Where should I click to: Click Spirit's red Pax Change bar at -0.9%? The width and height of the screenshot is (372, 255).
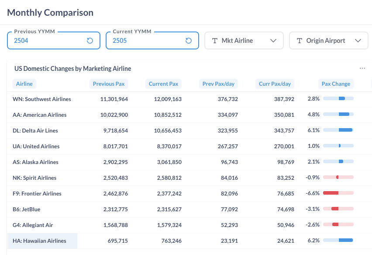point(338,177)
